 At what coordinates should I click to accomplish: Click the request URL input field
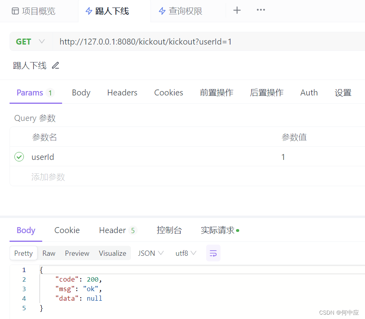click(159, 41)
